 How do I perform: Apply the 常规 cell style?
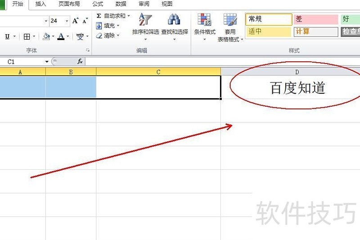click(269, 19)
